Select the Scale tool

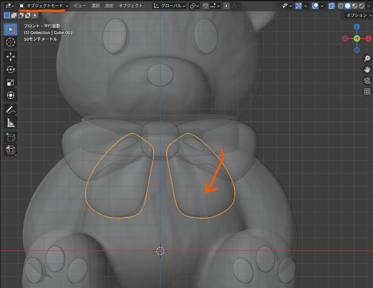coord(11,82)
